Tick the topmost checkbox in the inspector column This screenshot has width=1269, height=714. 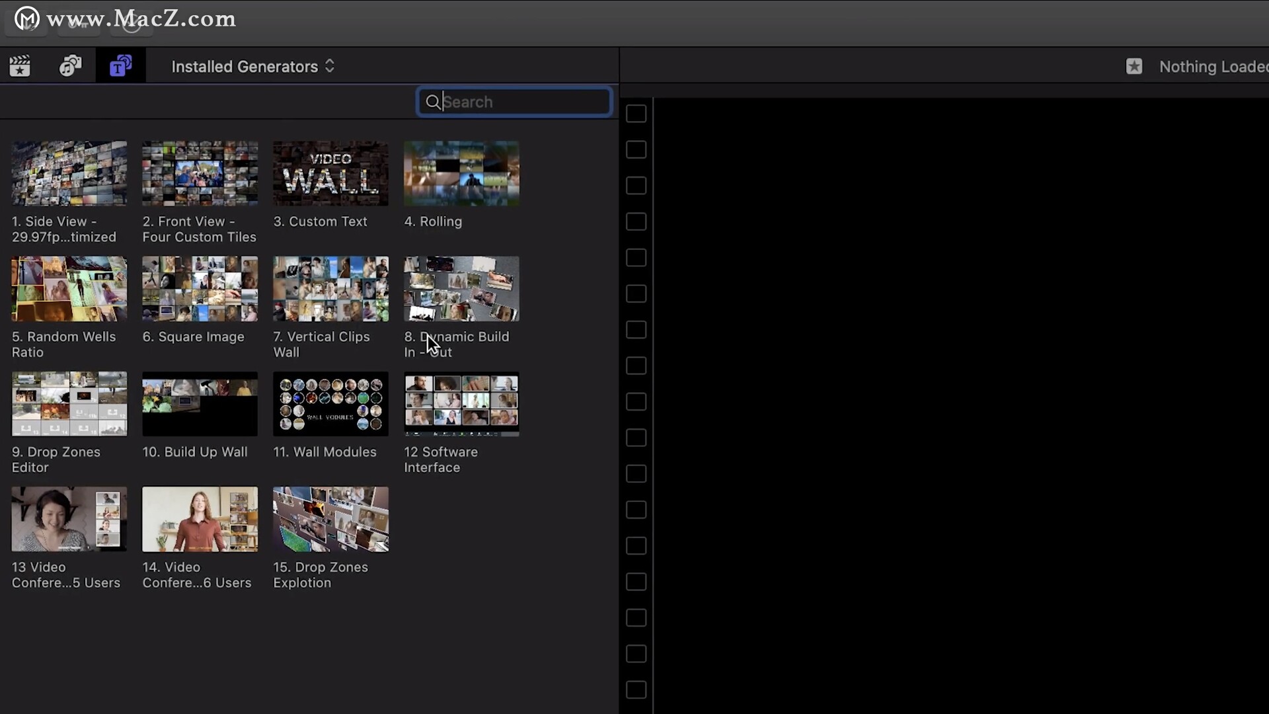coord(636,114)
